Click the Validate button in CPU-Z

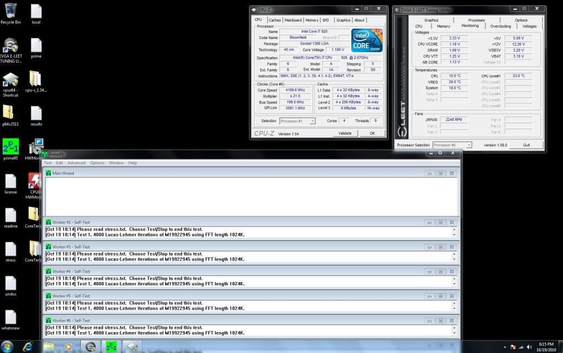(345, 133)
